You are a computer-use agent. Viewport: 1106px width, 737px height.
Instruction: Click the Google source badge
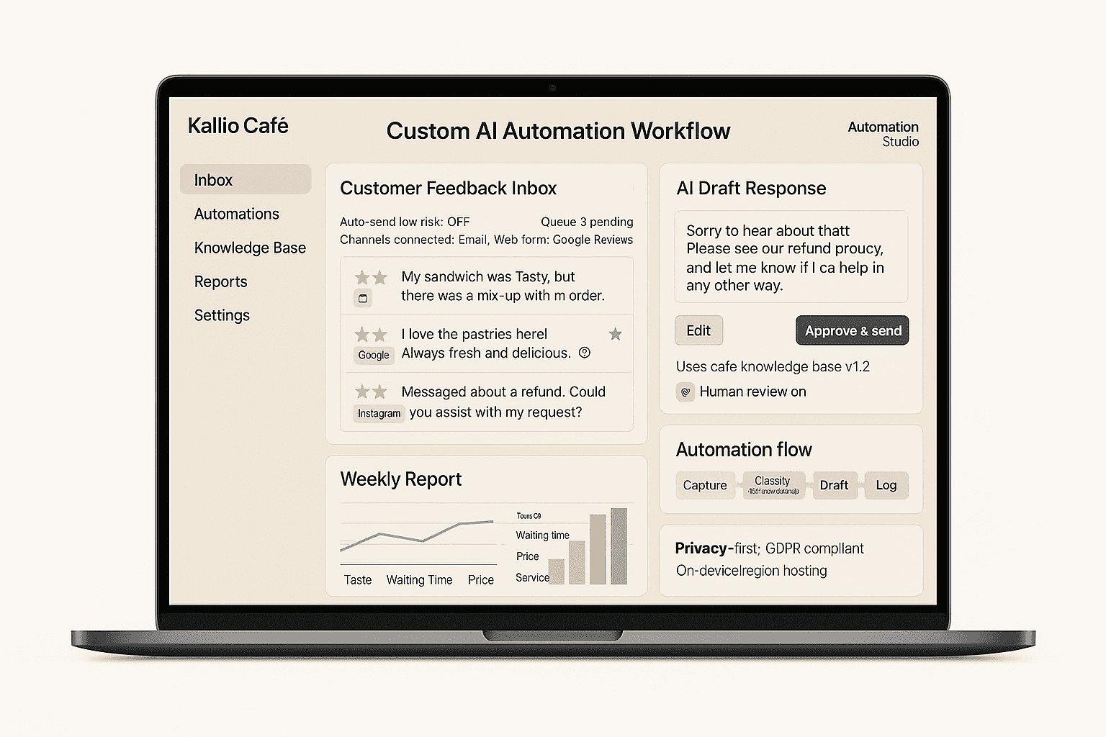click(x=374, y=355)
